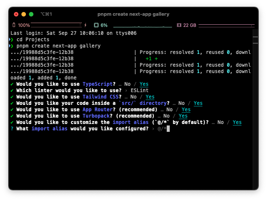Click Yes for App Router
267x200 pixels.
pos(186,109)
